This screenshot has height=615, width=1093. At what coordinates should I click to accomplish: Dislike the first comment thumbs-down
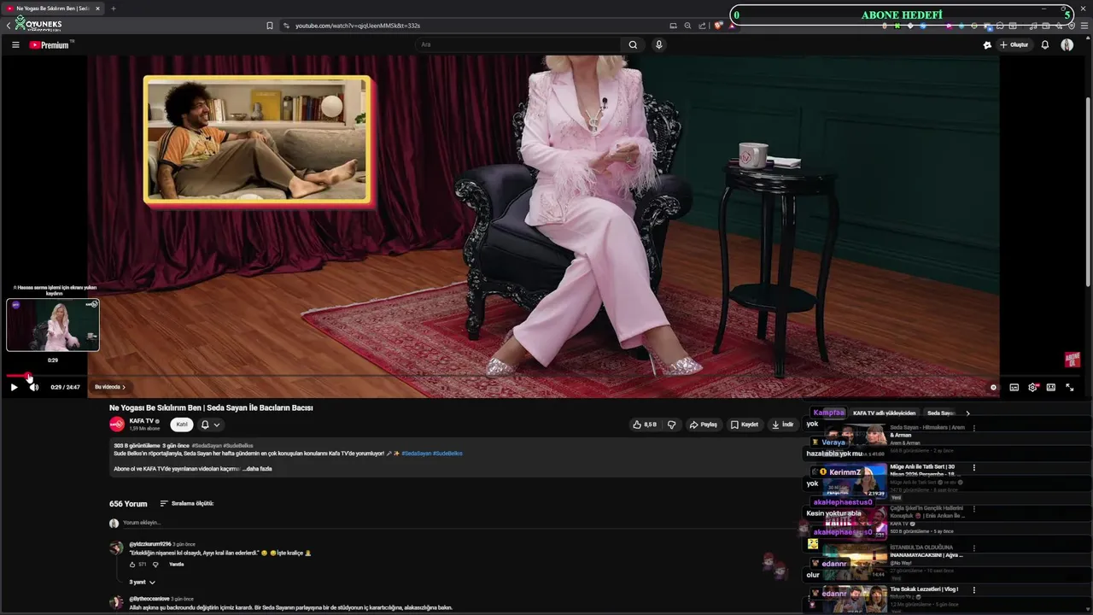tap(155, 565)
